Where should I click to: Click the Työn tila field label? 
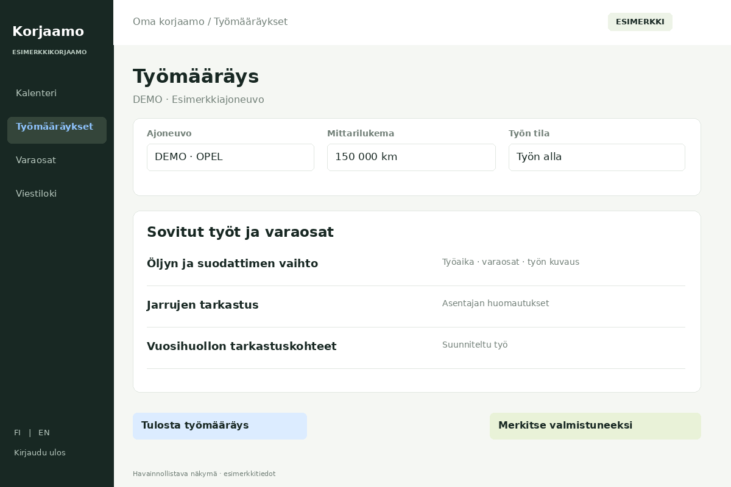(529, 133)
